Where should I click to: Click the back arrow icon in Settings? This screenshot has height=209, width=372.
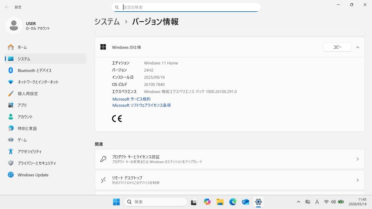coord(7,7)
